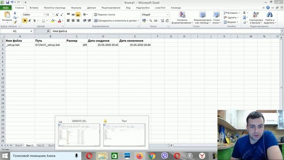Viewport: 284px width, 160px height.
Task: Toggle bottom vertical alignment (highlighted)
Action: tap(78, 15)
